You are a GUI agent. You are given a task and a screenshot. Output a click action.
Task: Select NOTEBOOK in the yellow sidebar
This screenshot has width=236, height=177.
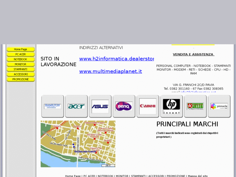click(21, 59)
